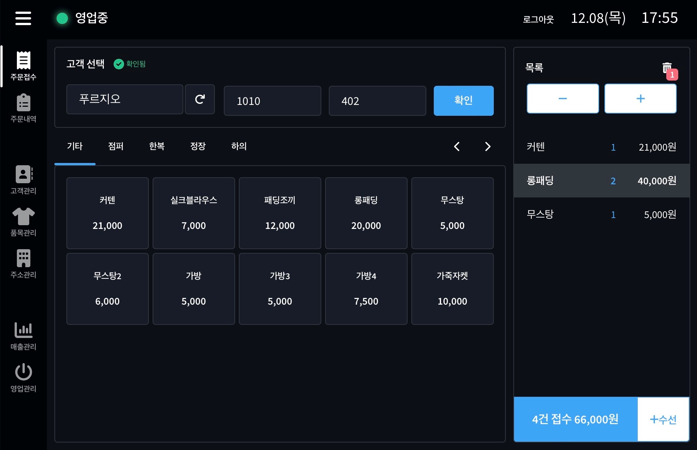697x450 pixels.
Task: Open 영업관리 power icon
Action: [23, 372]
